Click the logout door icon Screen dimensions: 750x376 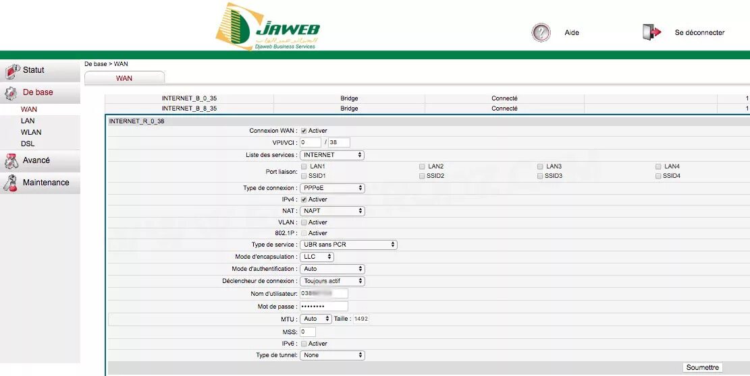pyautogui.click(x=652, y=32)
